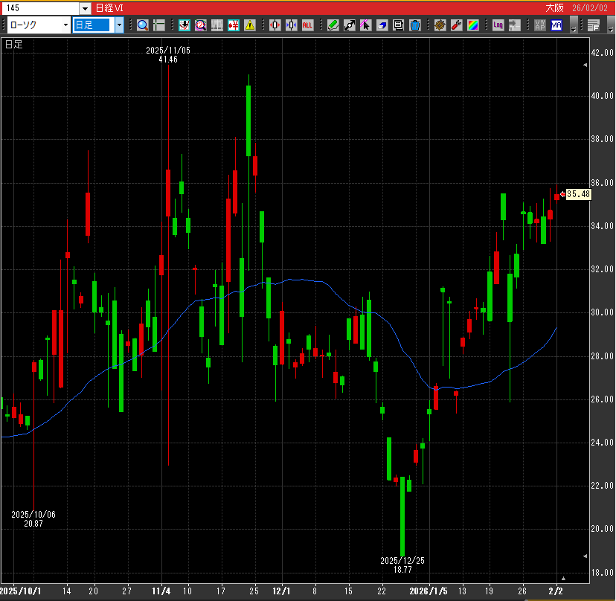Click the list layout icon near toolbar end

point(593,25)
